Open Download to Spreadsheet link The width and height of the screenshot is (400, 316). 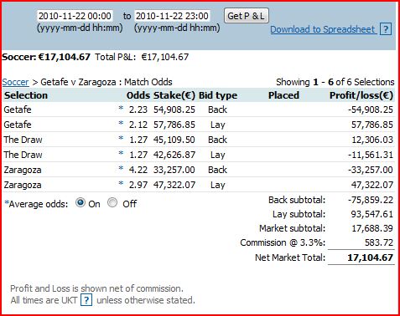(x=323, y=29)
